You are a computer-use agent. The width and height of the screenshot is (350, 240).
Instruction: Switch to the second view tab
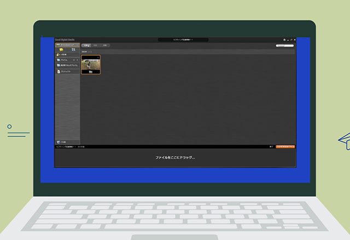[x=95, y=45]
